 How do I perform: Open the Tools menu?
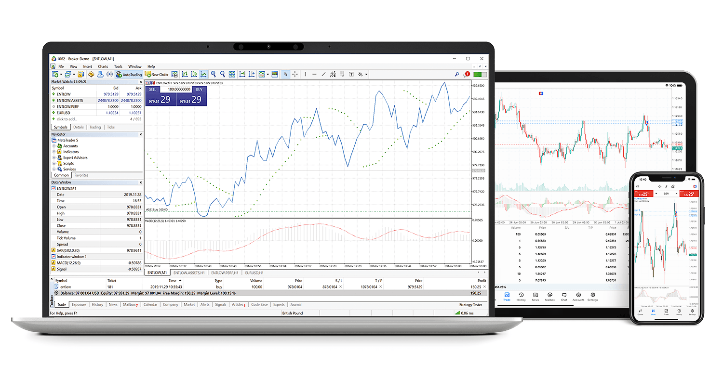pyautogui.click(x=118, y=66)
